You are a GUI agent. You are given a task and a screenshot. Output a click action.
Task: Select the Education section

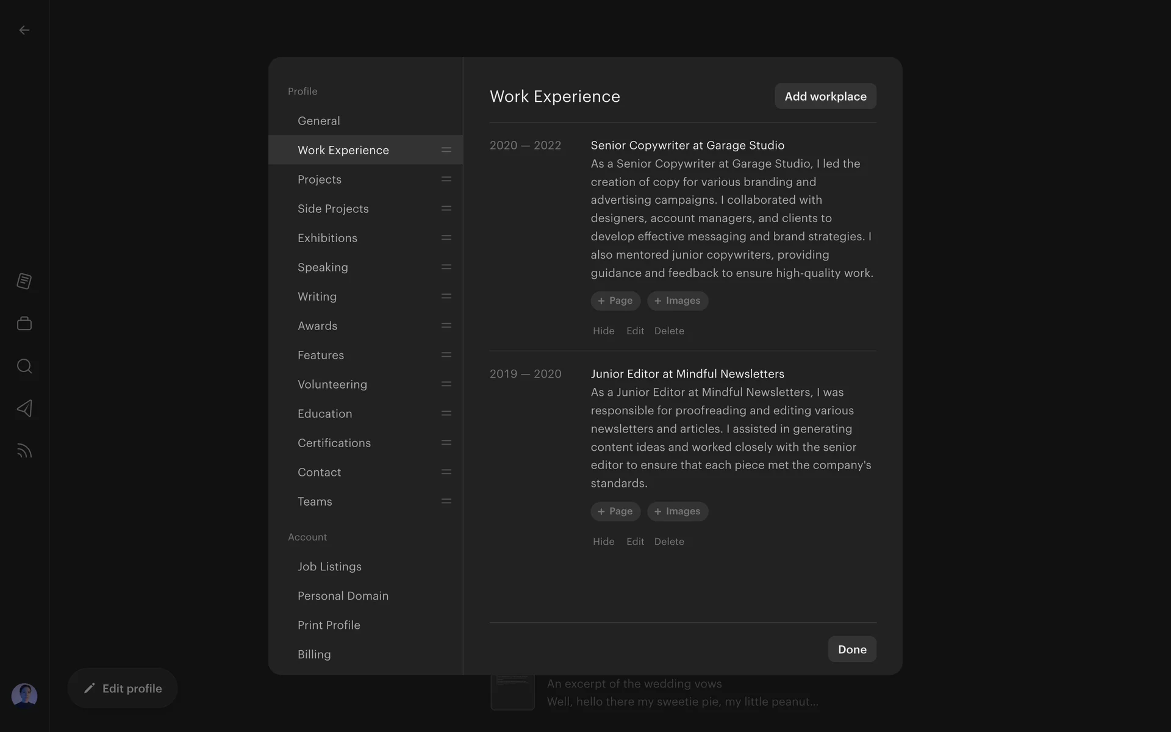click(324, 414)
